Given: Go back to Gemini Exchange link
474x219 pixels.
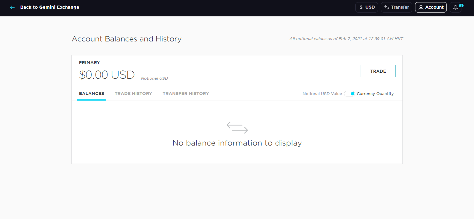Looking at the screenshot, I should click(50, 7).
